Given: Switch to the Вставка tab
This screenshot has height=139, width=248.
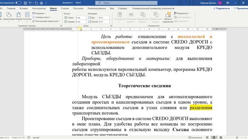Looking at the screenshot, I should click(24, 8).
